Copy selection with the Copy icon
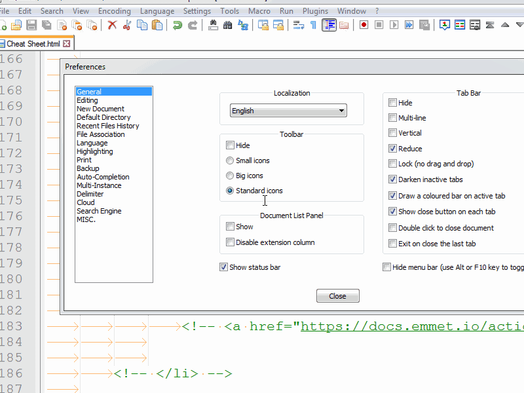Screen dimensions: 524x393 pyautogui.click(x=142, y=25)
